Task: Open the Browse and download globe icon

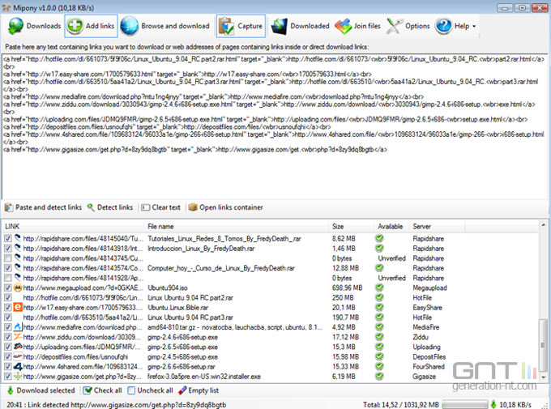Action: tap(130, 26)
